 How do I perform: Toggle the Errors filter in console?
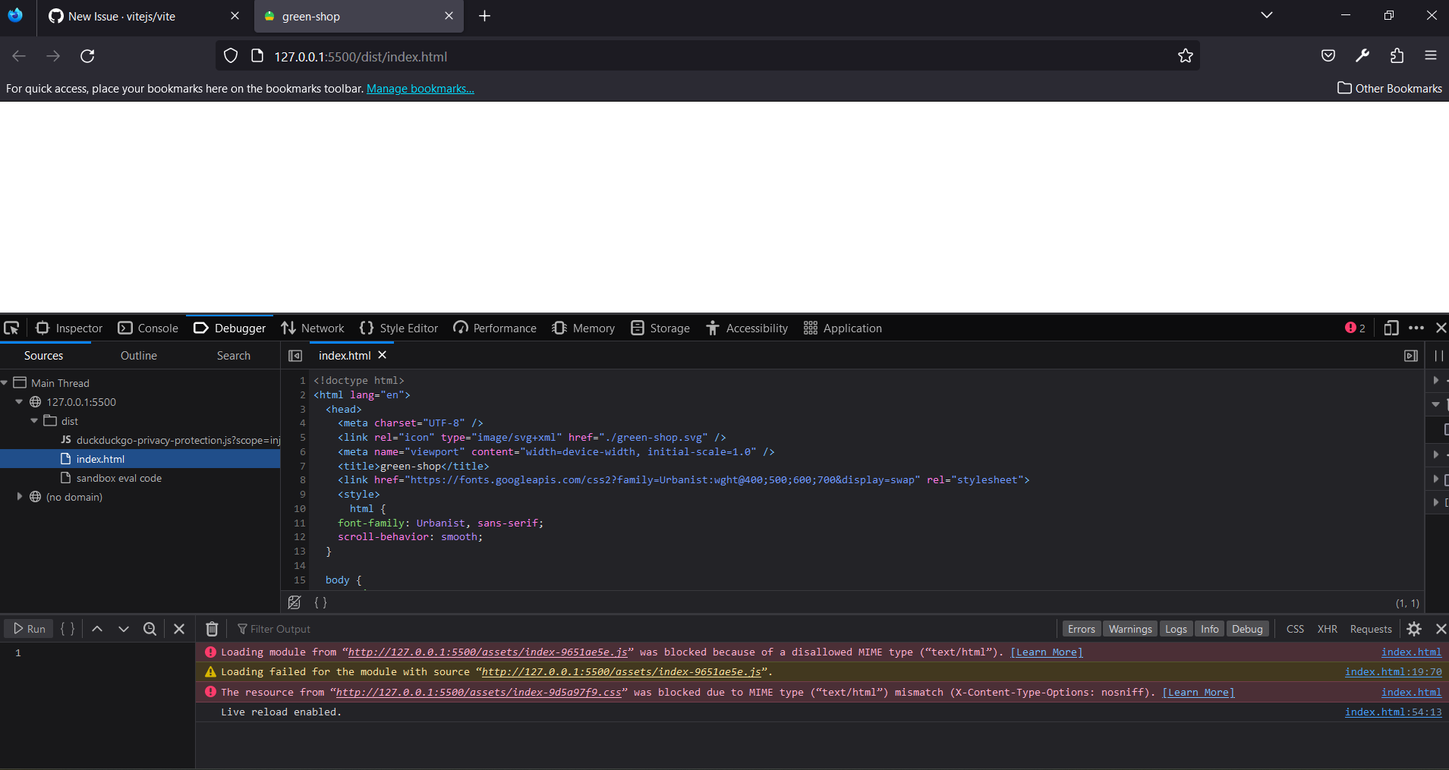[x=1081, y=628]
